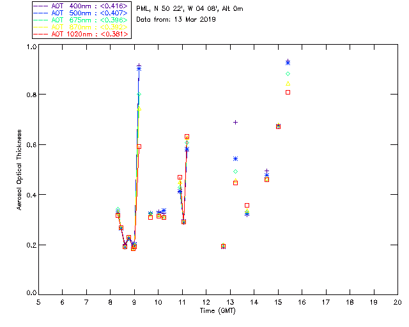This screenshot has width=409, height=327.
Task: Click the 0.2 y-axis tick label
Action: click(x=31, y=245)
